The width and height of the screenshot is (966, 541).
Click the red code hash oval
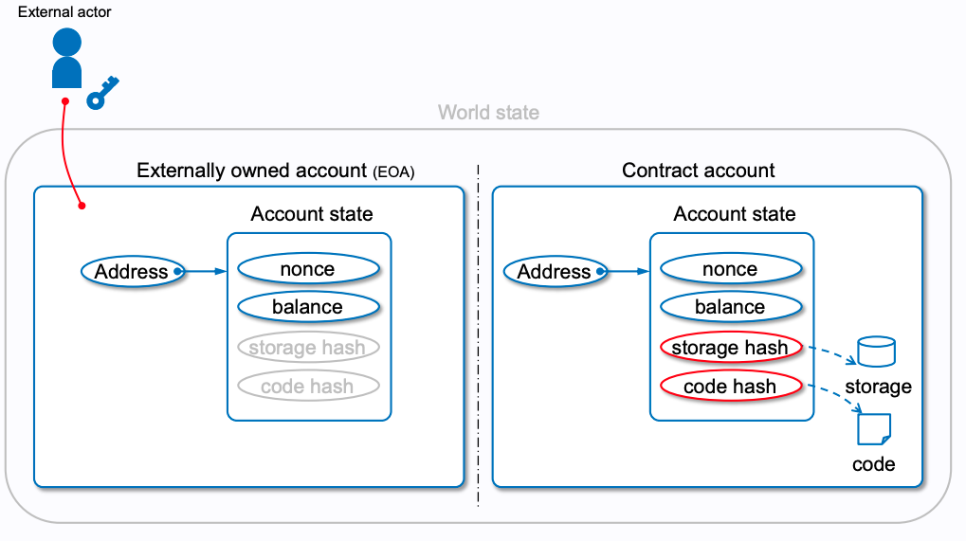tap(731, 386)
